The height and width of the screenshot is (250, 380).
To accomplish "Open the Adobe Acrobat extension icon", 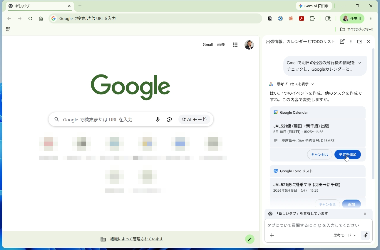I will 302,18.
